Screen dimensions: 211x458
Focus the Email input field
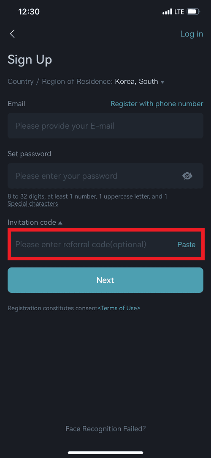(105, 126)
